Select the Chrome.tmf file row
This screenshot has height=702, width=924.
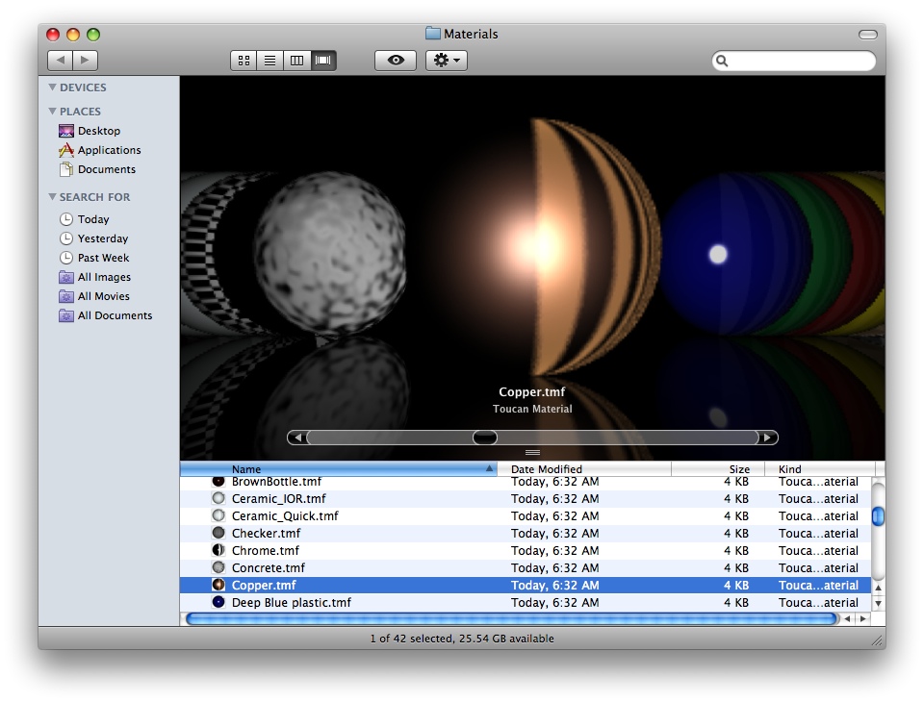pos(266,551)
